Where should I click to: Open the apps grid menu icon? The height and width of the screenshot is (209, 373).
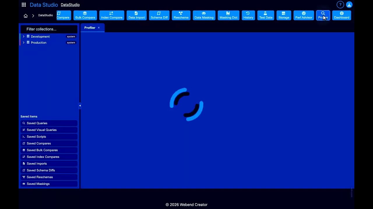click(24, 5)
